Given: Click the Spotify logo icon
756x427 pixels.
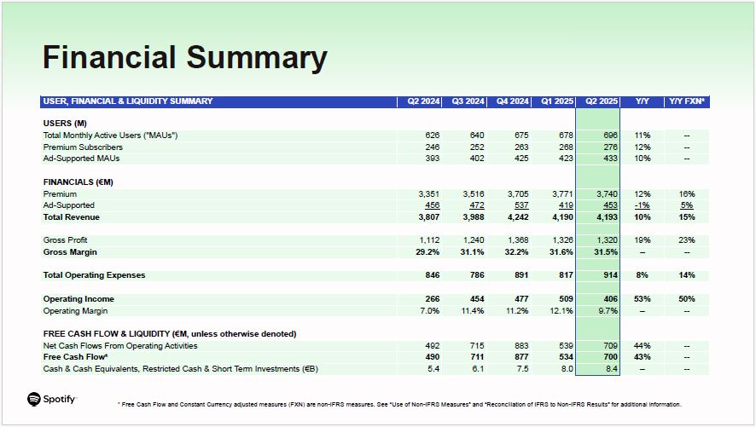Looking at the screenshot, I should [x=34, y=399].
